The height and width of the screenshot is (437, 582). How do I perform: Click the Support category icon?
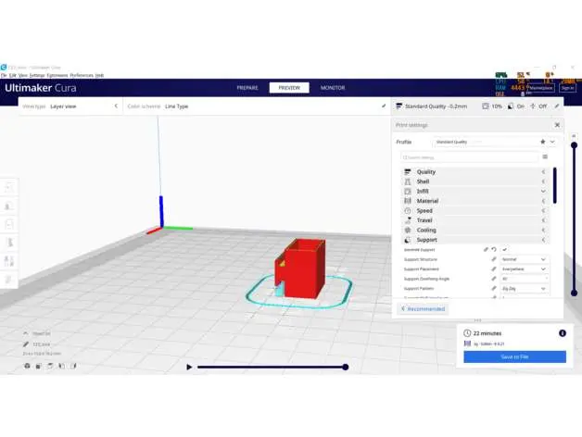pos(408,240)
